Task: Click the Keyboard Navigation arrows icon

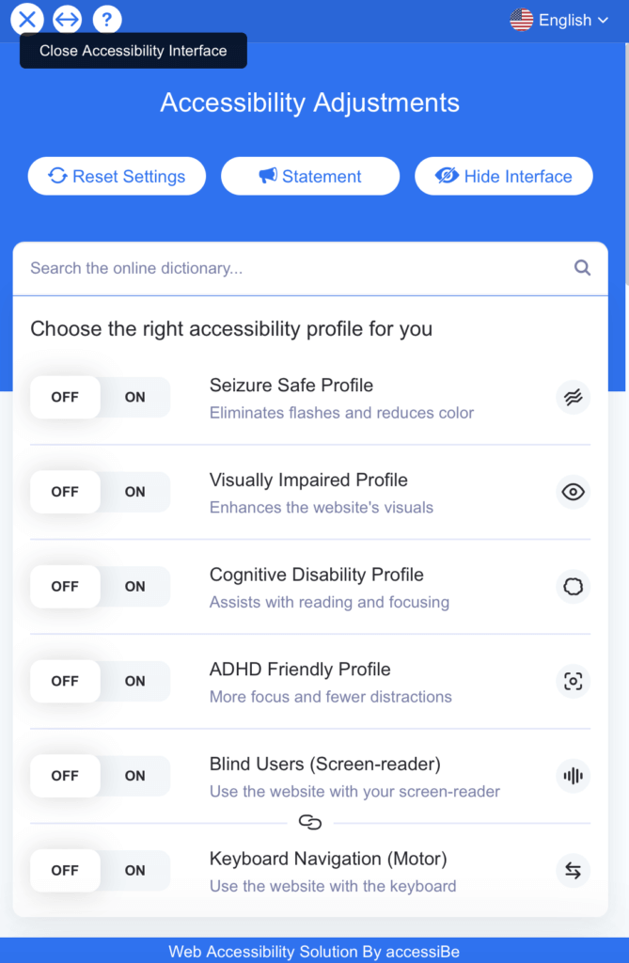Action: point(573,871)
